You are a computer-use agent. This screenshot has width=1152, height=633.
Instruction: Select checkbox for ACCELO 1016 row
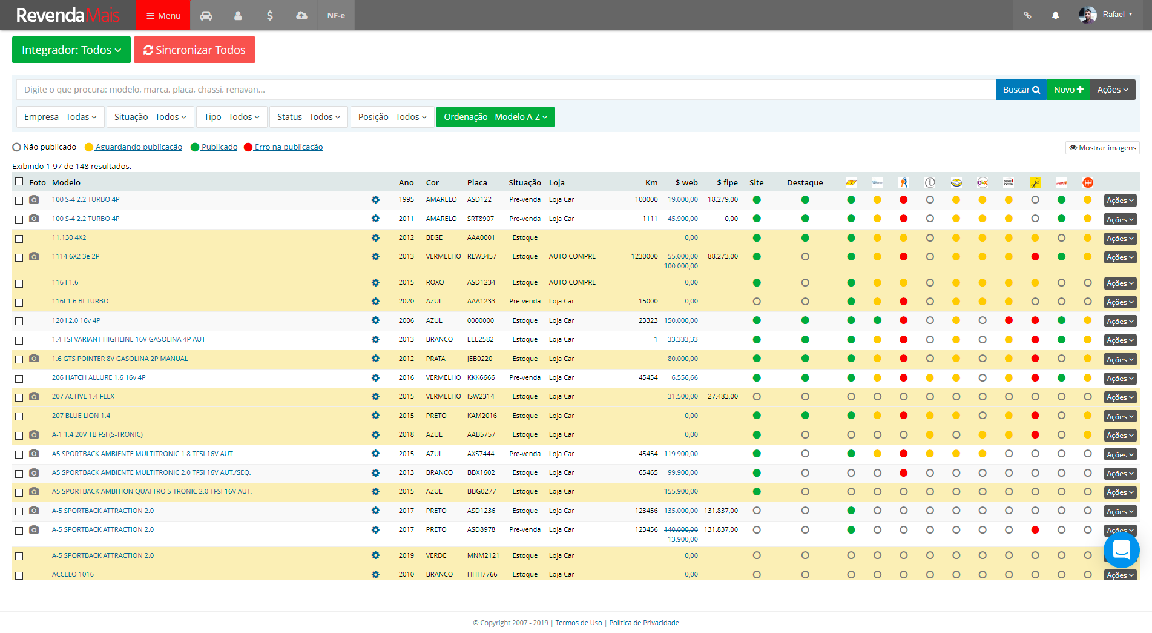[19, 575]
